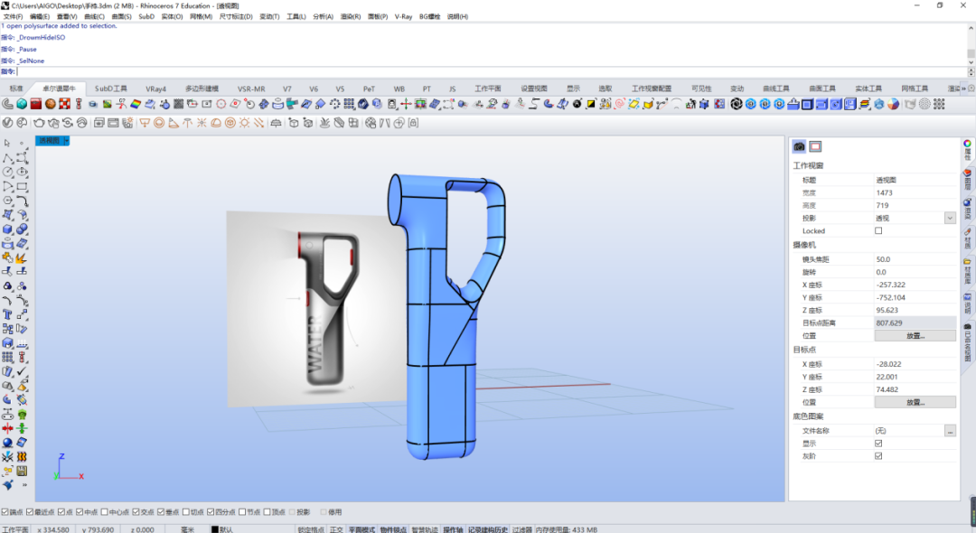The image size is (976, 533).
Task: Open the rectangle icon next to camera icon
Action: pos(815,146)
